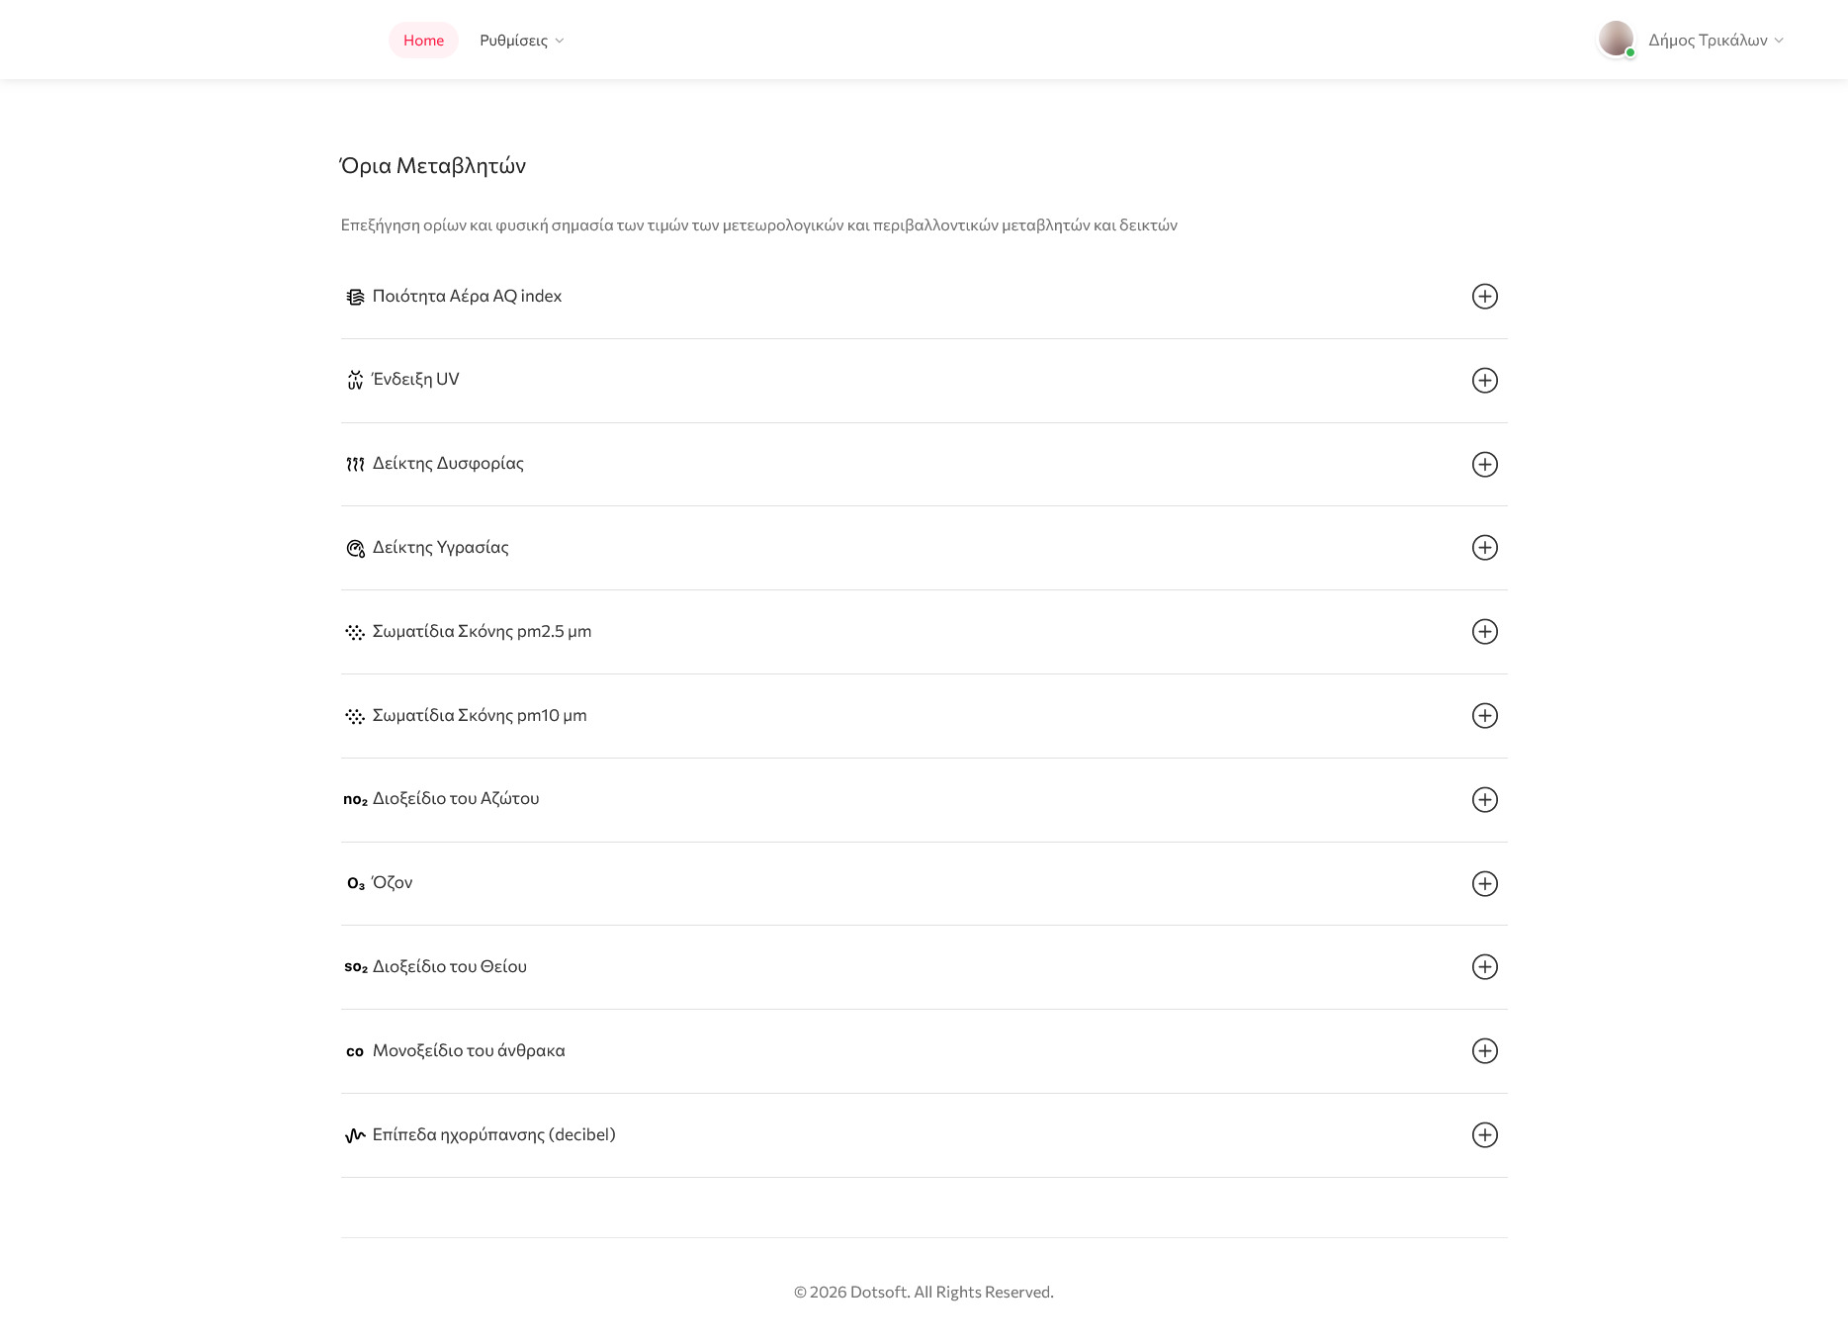Click the user profile avatar picture

pyautogui.click(x=1616, y=39)
